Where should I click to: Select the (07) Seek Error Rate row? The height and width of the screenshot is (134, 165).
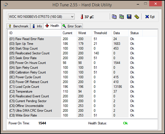pyautogui.click(x=83, y=58)
